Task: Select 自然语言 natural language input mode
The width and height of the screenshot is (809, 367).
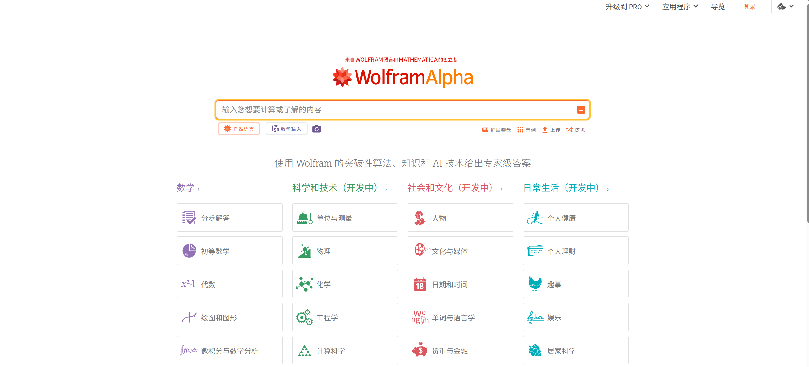Action: 239,129
